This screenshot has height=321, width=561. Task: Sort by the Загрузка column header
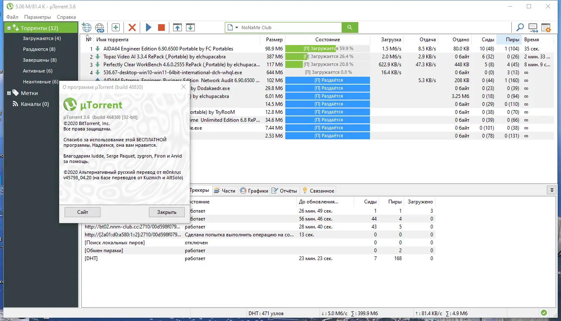click(x=387, y=40)
